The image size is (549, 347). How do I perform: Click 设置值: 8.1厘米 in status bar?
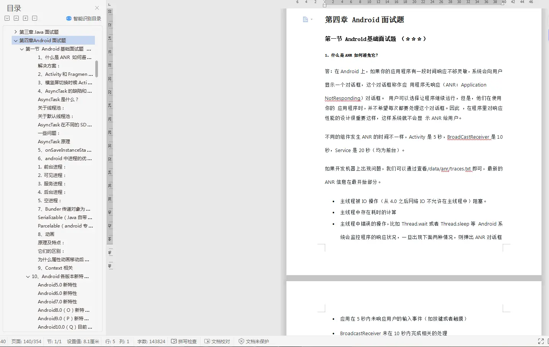point(83,341)
